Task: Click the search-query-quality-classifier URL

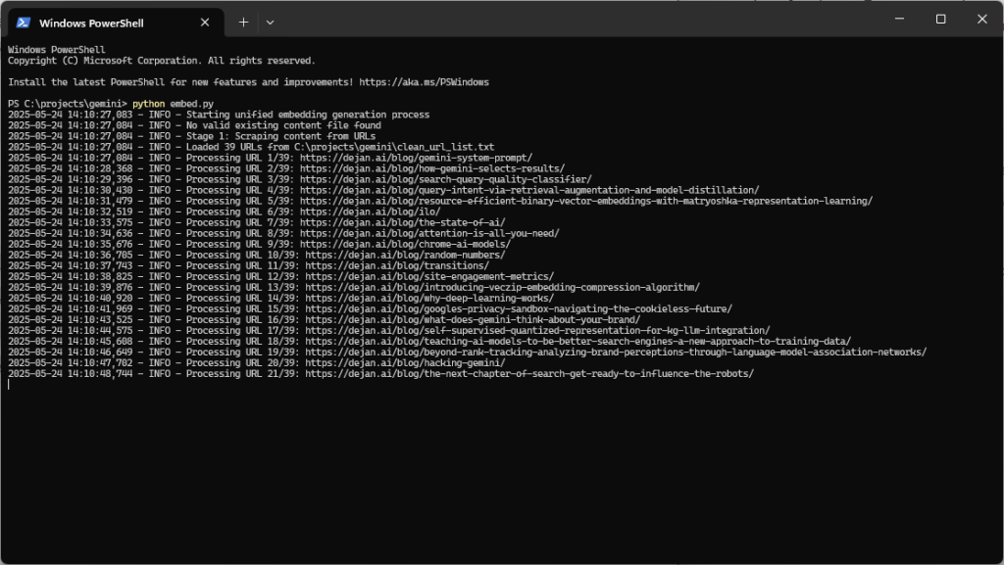Action: click(446, 179)
